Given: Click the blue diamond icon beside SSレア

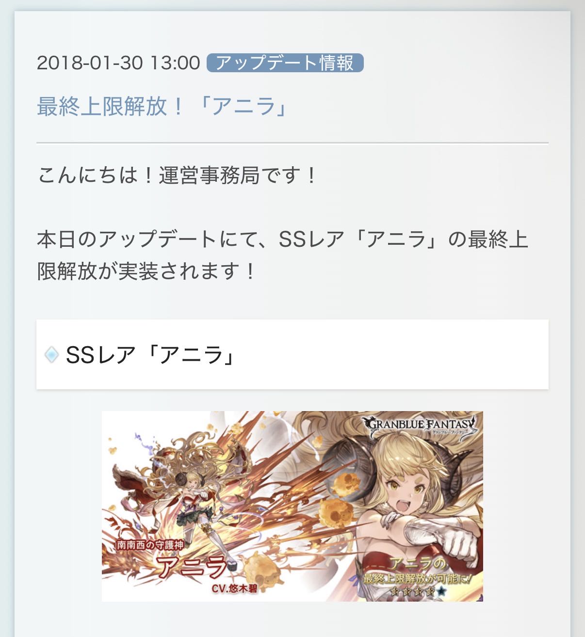Looking at the screenshot, I should [x=51, y=355].
